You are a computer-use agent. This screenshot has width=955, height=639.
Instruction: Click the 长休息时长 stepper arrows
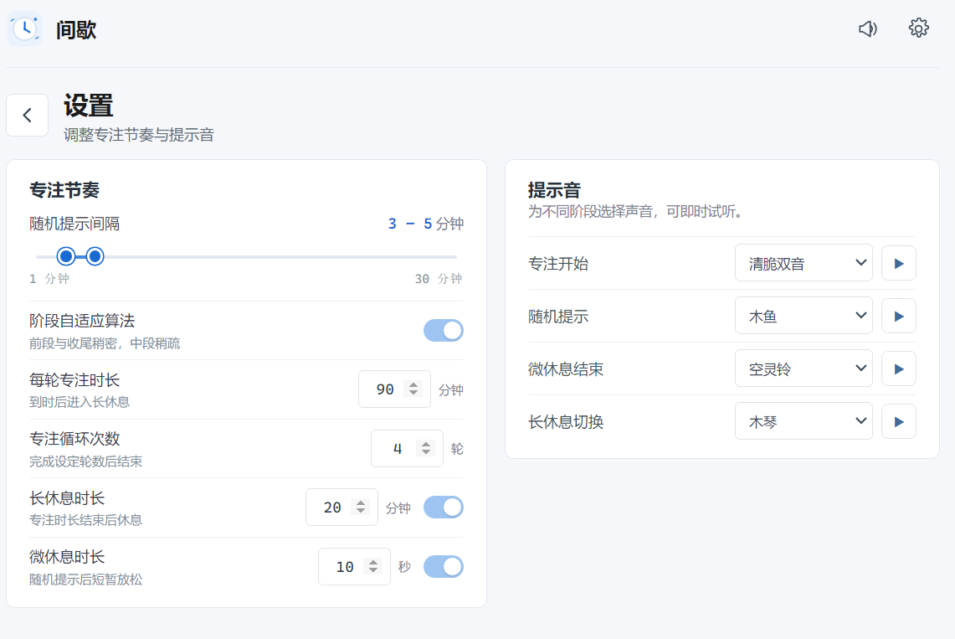(x=361, y=507)
